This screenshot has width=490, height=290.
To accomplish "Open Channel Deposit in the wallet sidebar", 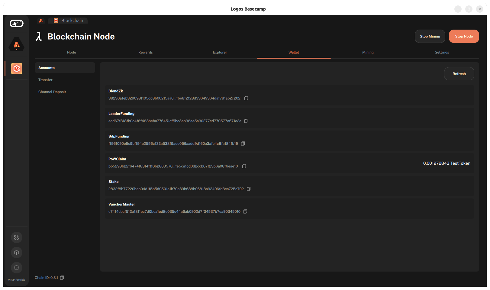I will pyautogui.click(x=65, y=92).
